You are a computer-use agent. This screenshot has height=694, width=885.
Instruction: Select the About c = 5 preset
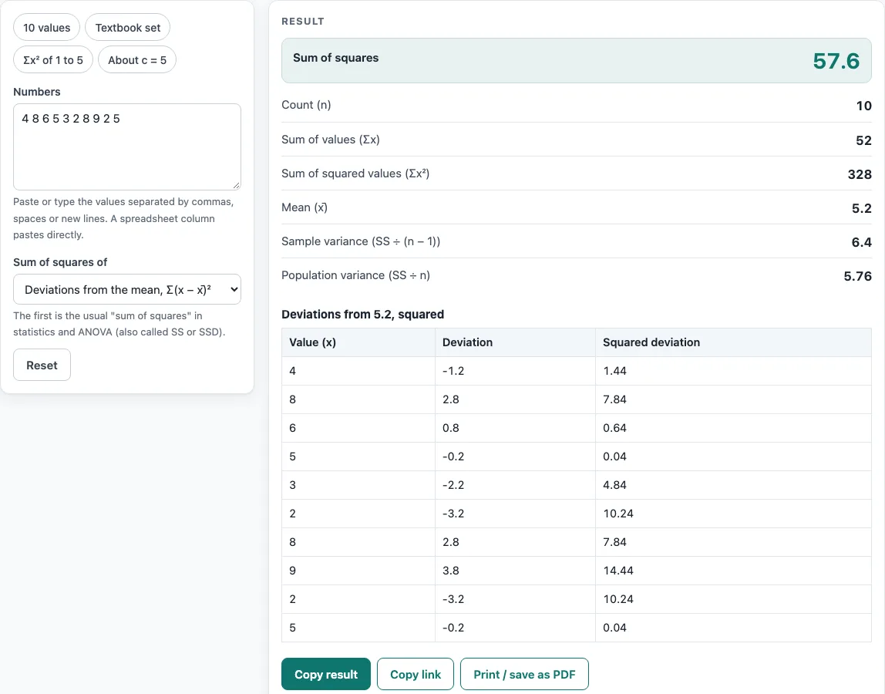point(137,60)
